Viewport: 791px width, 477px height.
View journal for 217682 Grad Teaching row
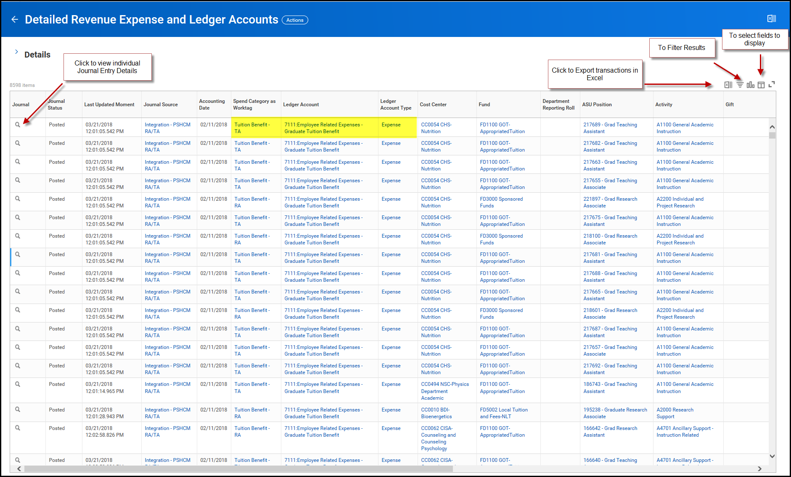click(18, 143)
